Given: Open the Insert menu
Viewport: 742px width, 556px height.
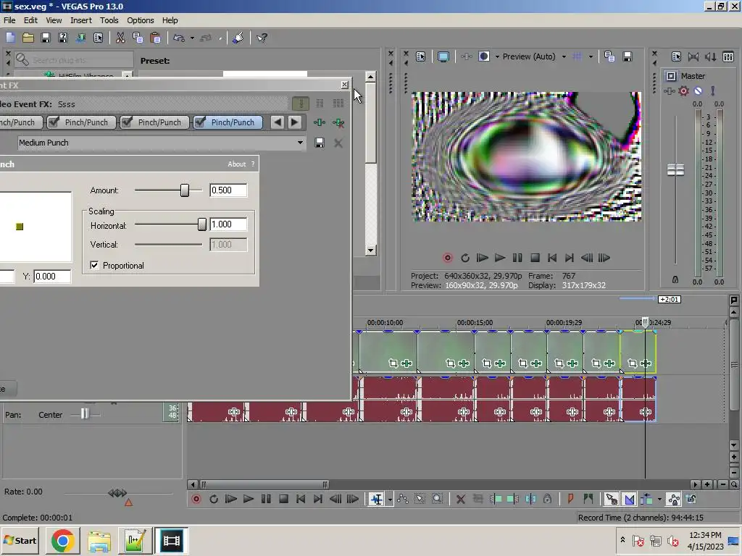Looking at the screenshot, I should click(81, 20).
